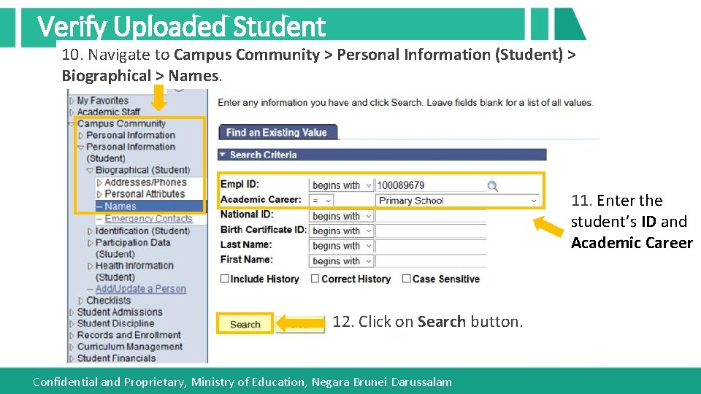The image size is (701, 394).
Task: Click the Empl ID lookup magnifier icon
Action: (492, 186)
